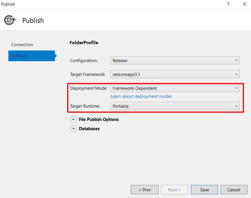This screenshot has height=198, width=251.
Task: Open the Deployment Mode dropdown
Action: pyautogui.click(x=175, y=88)
